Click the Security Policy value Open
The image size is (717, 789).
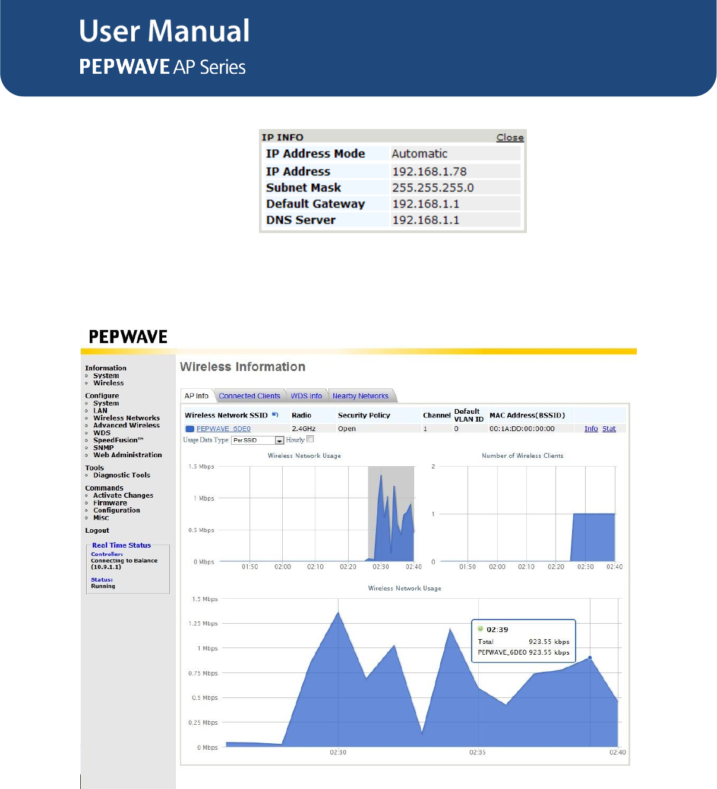coord(347,429)
